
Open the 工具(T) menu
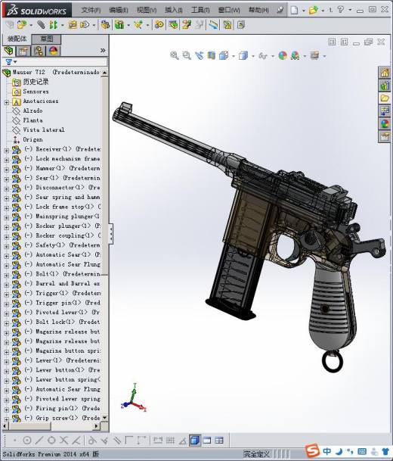pos(200,10)
